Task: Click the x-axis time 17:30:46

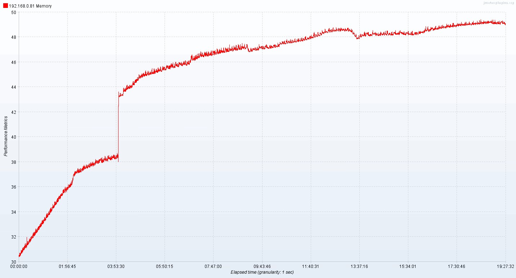Action: (457, 267)
